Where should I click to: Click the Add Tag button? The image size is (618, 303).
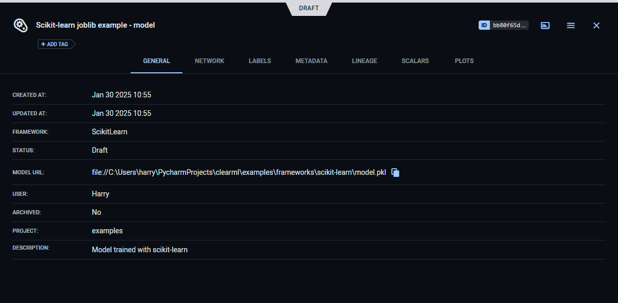point(55,44)
